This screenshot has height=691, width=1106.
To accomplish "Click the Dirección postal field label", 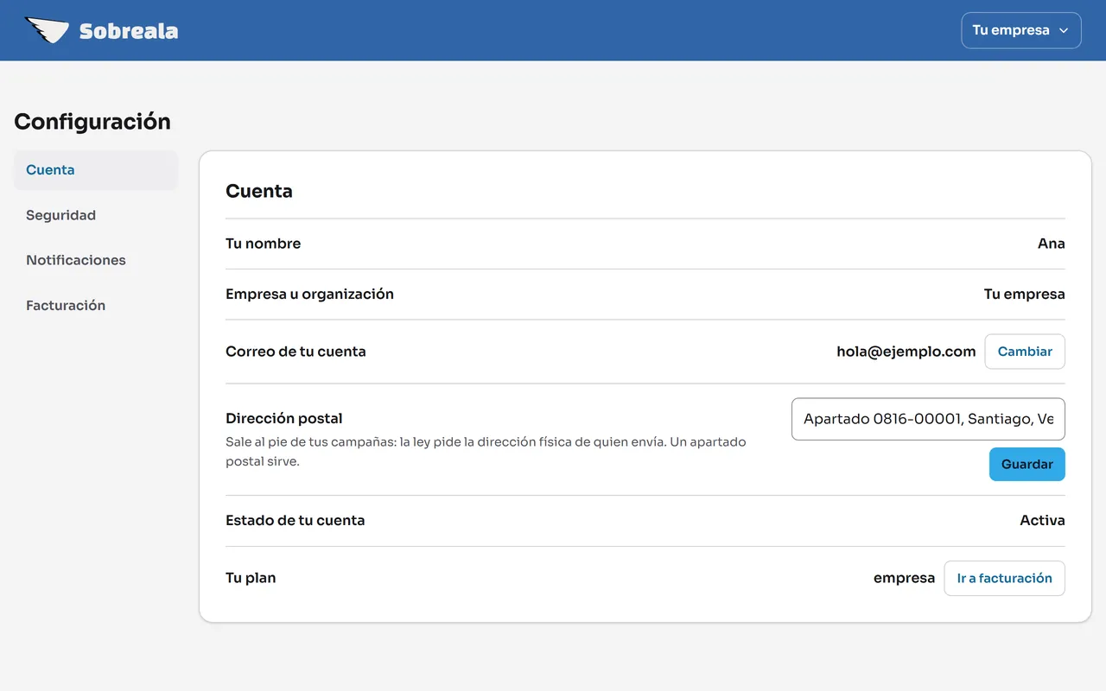I will 284,419.
